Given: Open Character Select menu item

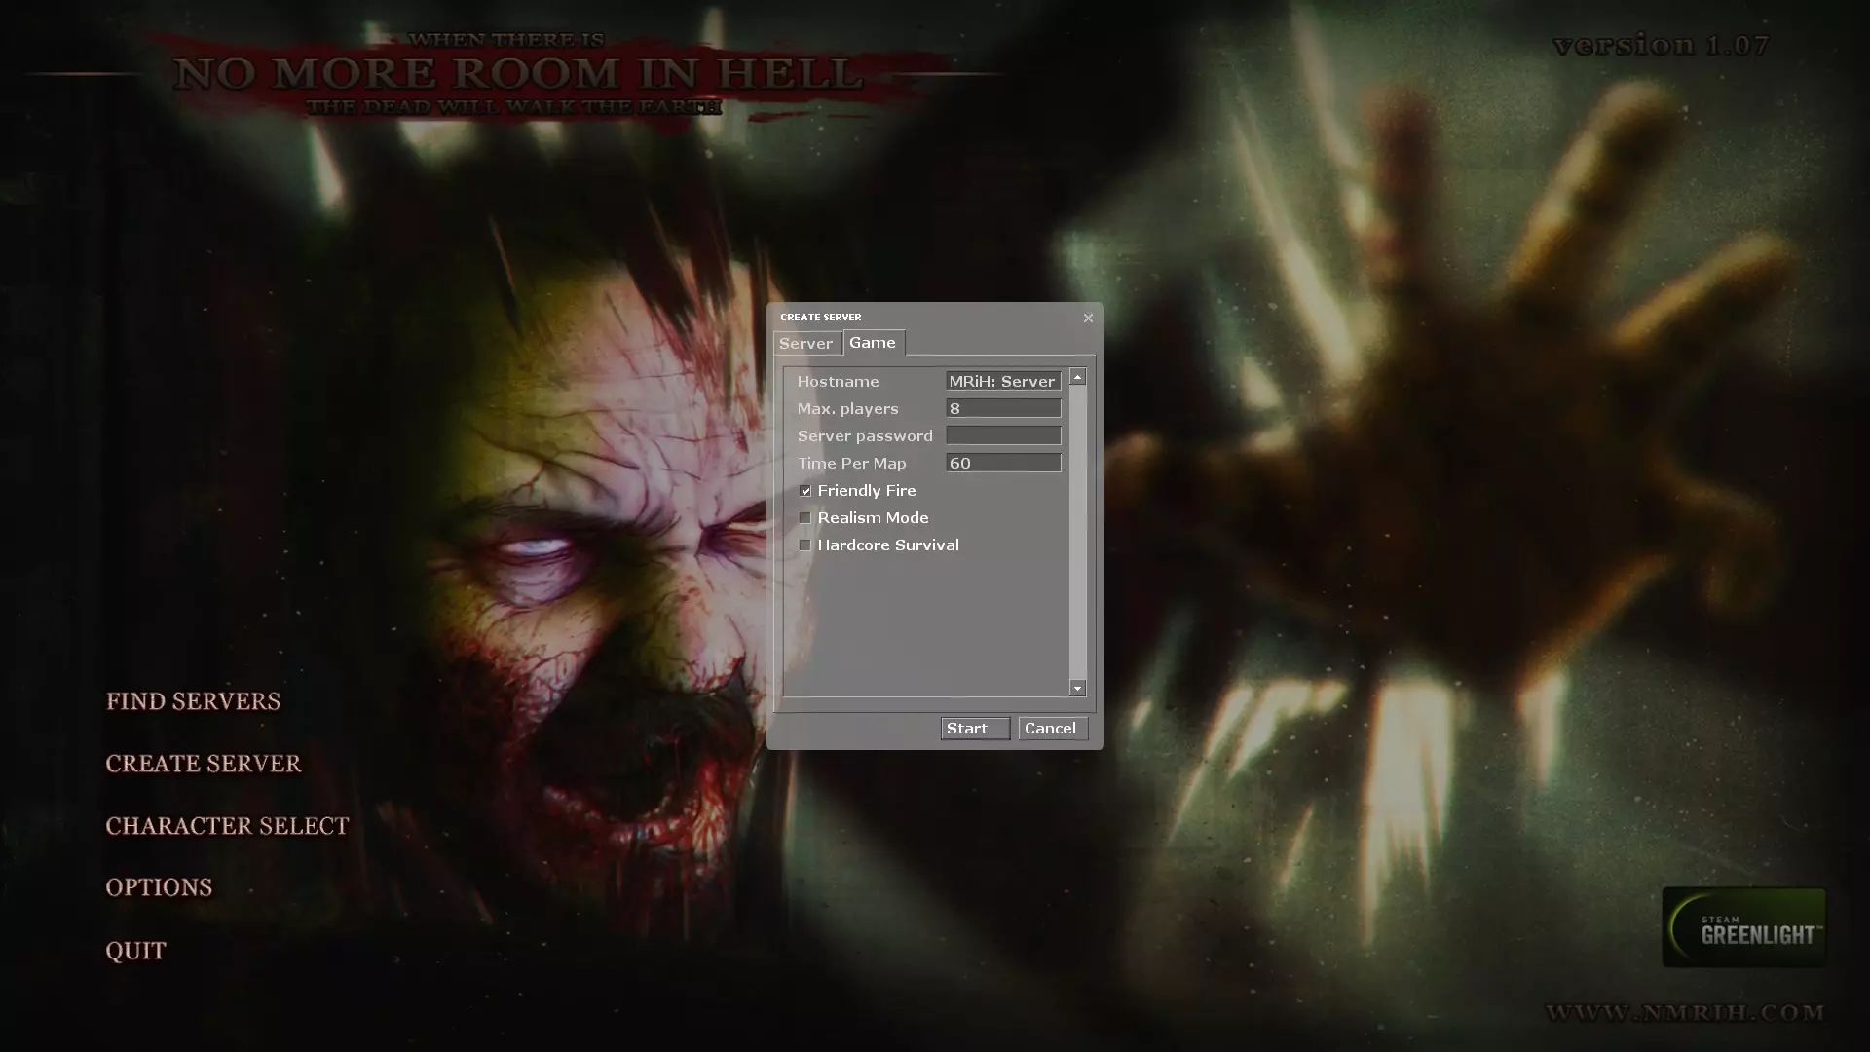Looking at the screenshot, I should 227,826.
